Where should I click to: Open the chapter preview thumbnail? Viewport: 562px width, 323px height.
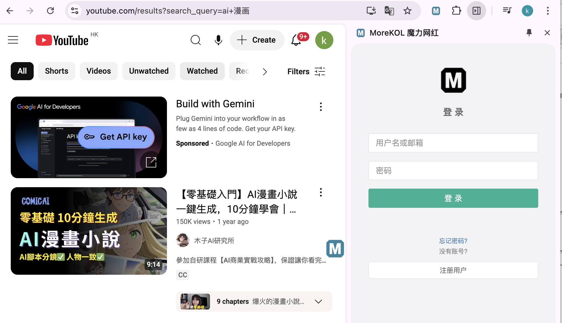[195, 302]
